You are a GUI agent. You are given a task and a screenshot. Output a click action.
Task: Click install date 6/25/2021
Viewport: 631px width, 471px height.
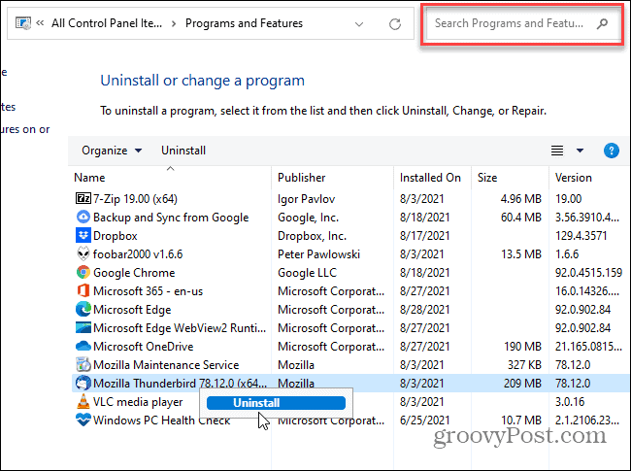(x=424, y=421)
